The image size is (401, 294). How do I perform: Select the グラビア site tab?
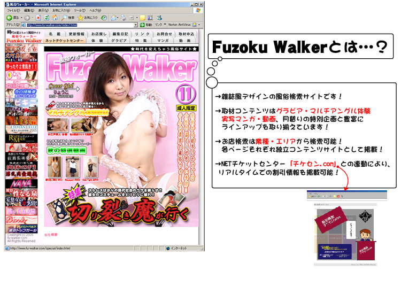[x=119, y=41]
